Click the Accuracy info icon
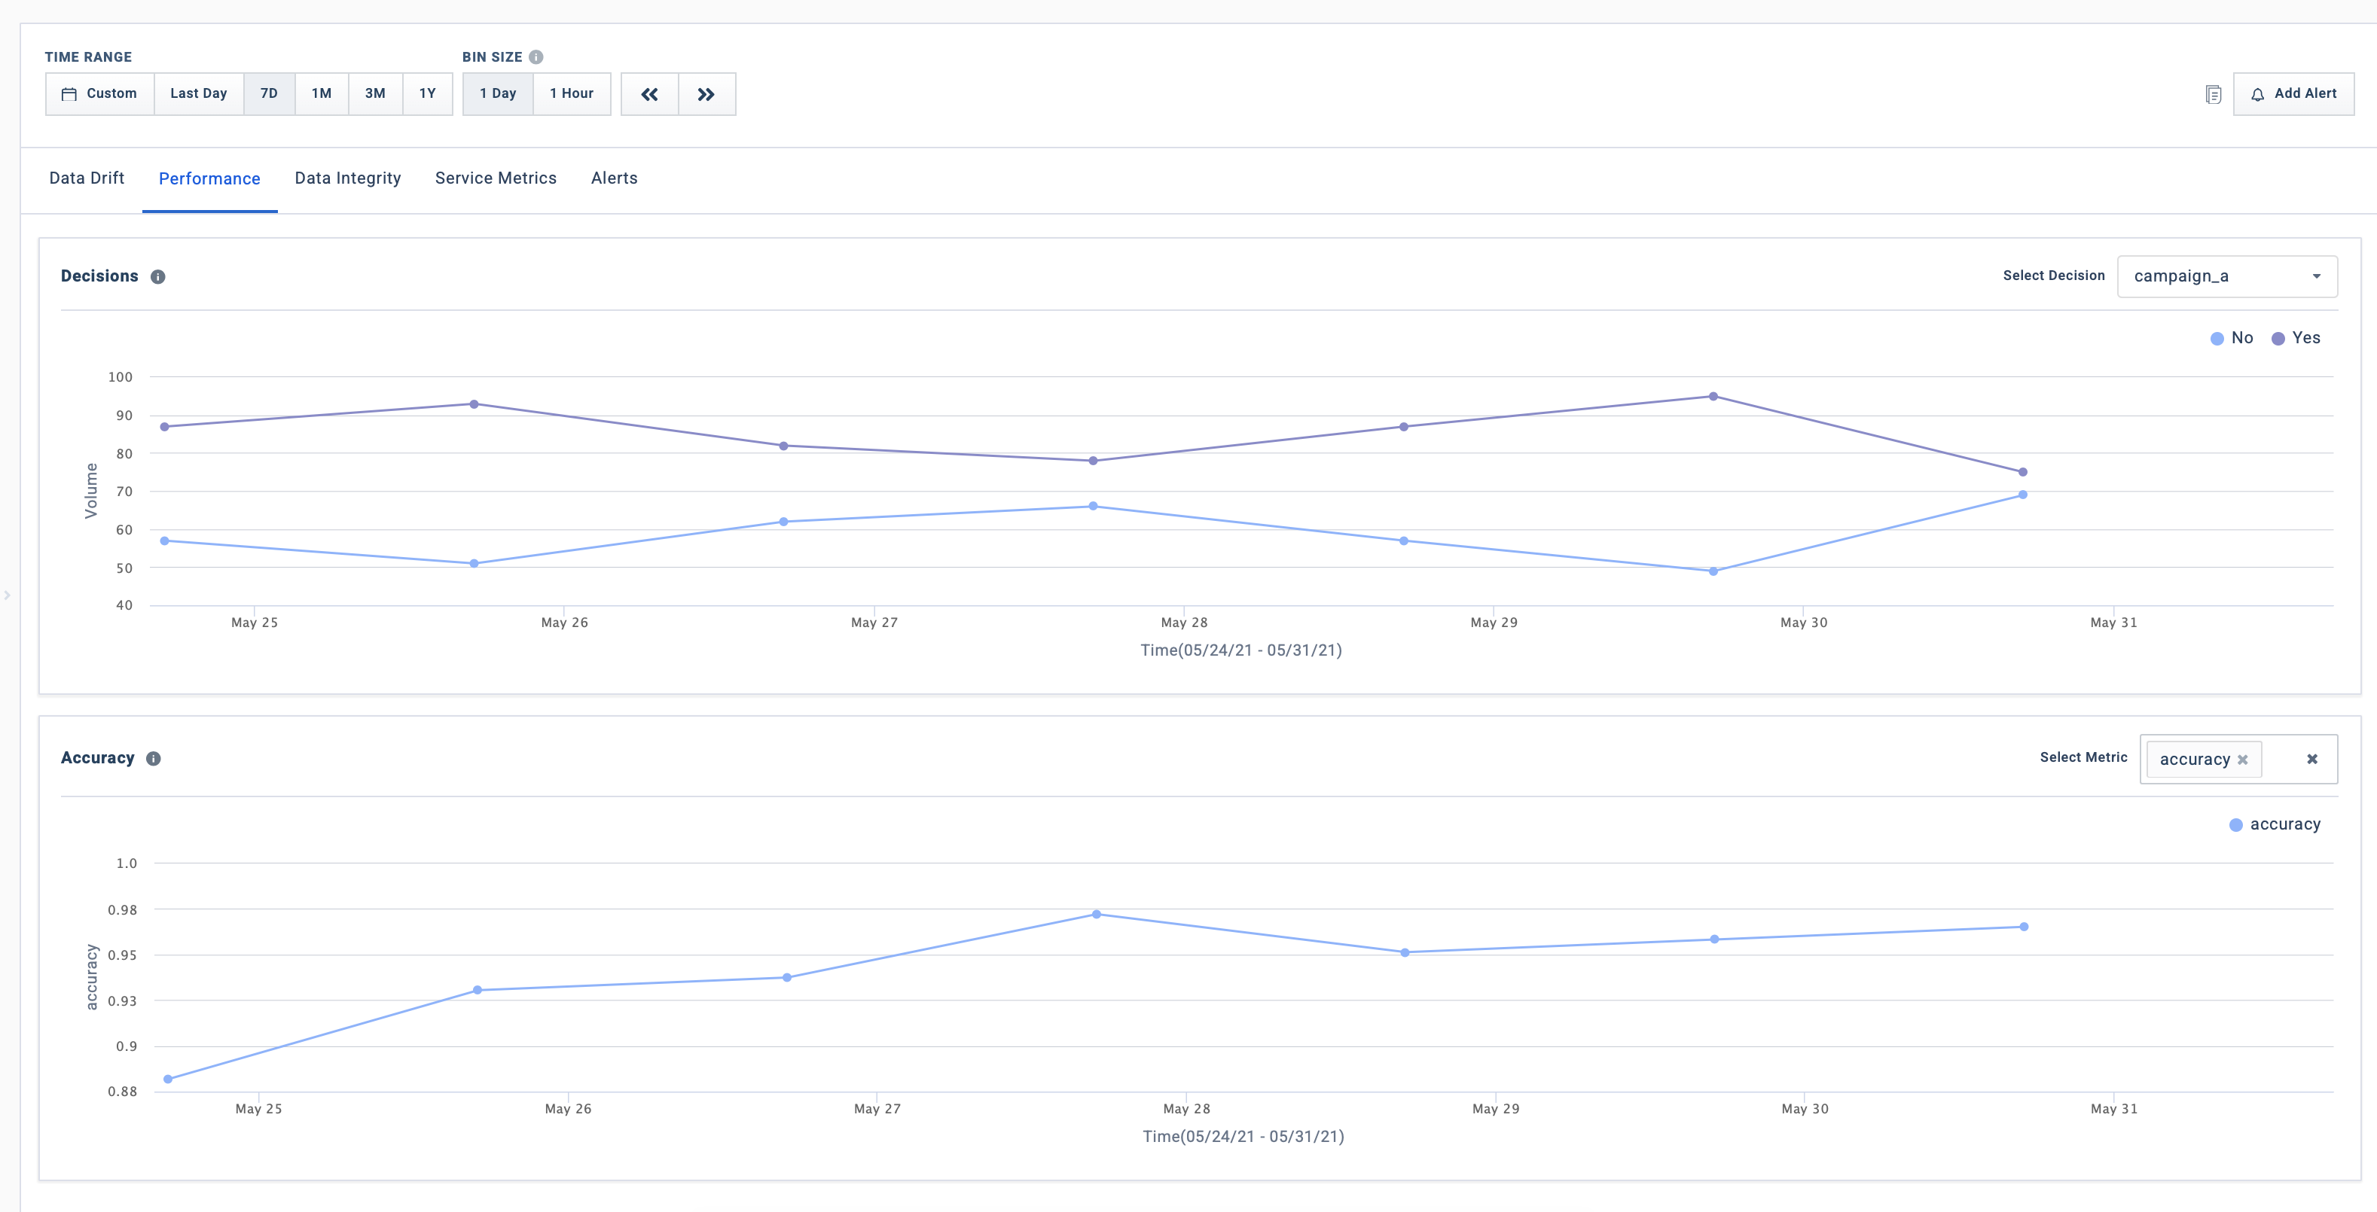 click(154, 758)
